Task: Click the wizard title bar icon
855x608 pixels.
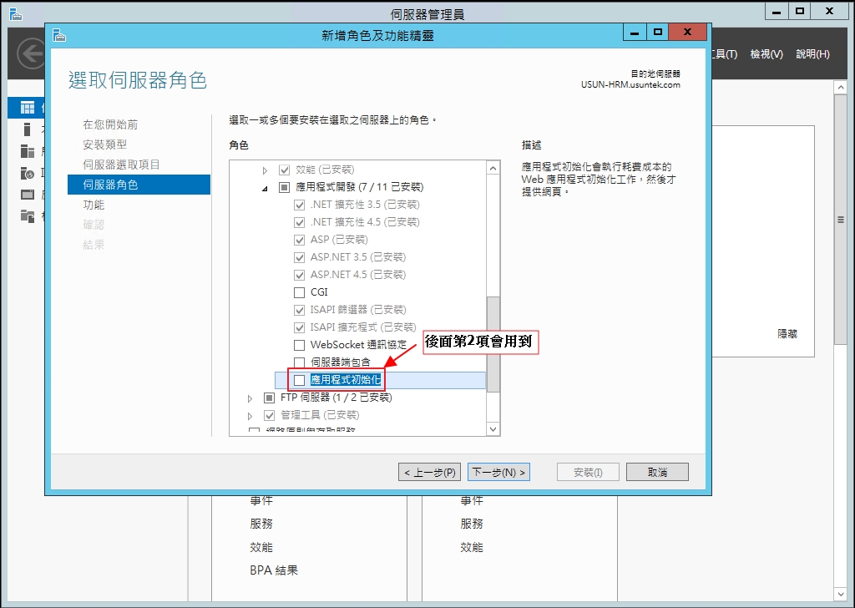Action: (x=58, y=35)
